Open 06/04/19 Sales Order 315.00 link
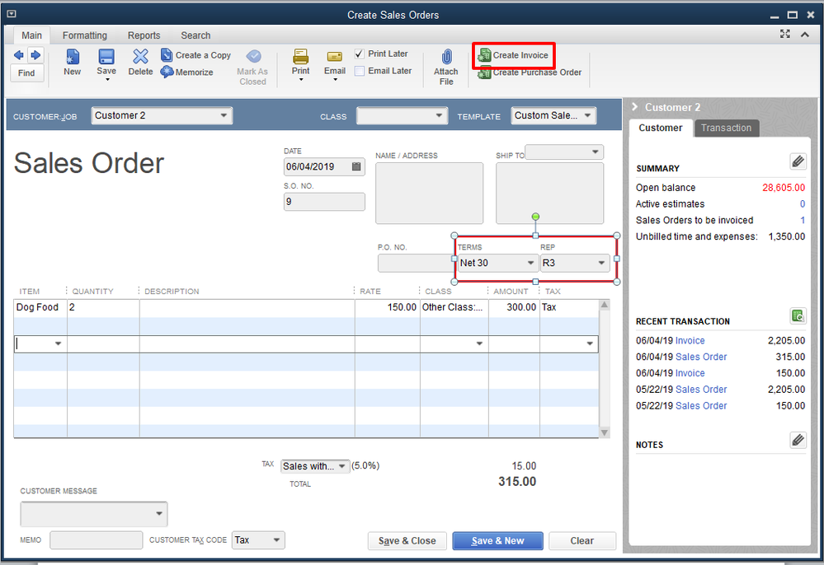The image size is (824, 565). coord(701,357)
